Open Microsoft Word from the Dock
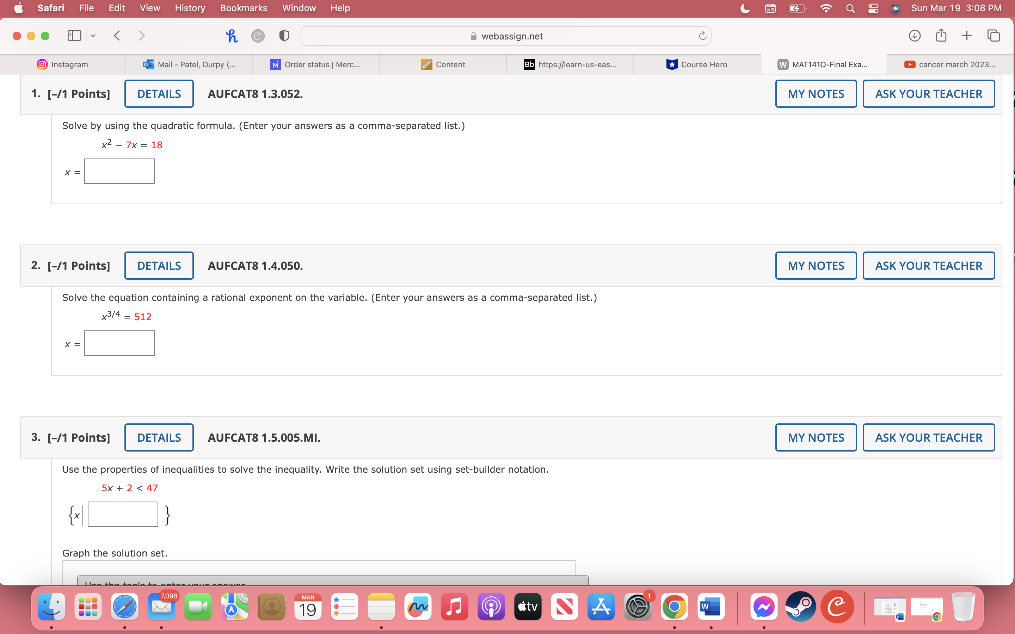This screenshot has width=1015, height=634. click(711, 606)
